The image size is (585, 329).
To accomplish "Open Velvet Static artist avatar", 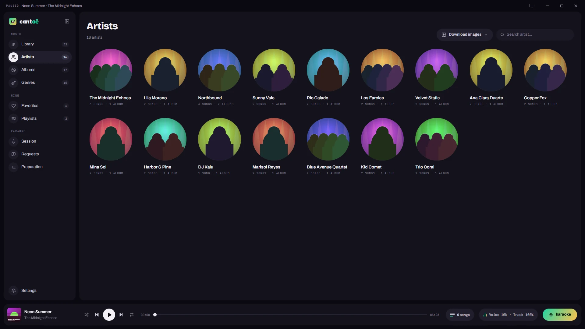I will point(437,70).
